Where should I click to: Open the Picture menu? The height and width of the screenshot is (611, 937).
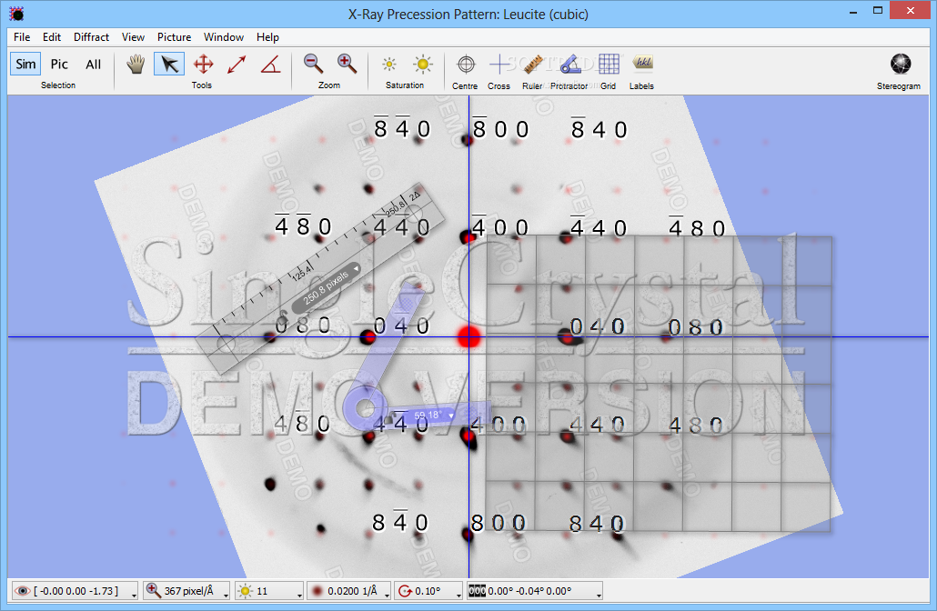coord(174,37)
